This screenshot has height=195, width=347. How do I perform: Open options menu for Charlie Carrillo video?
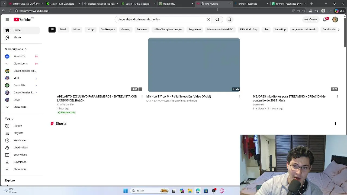coord(142,97)
